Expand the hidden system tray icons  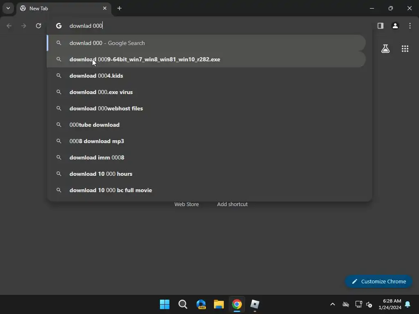[x=333, y=304]
